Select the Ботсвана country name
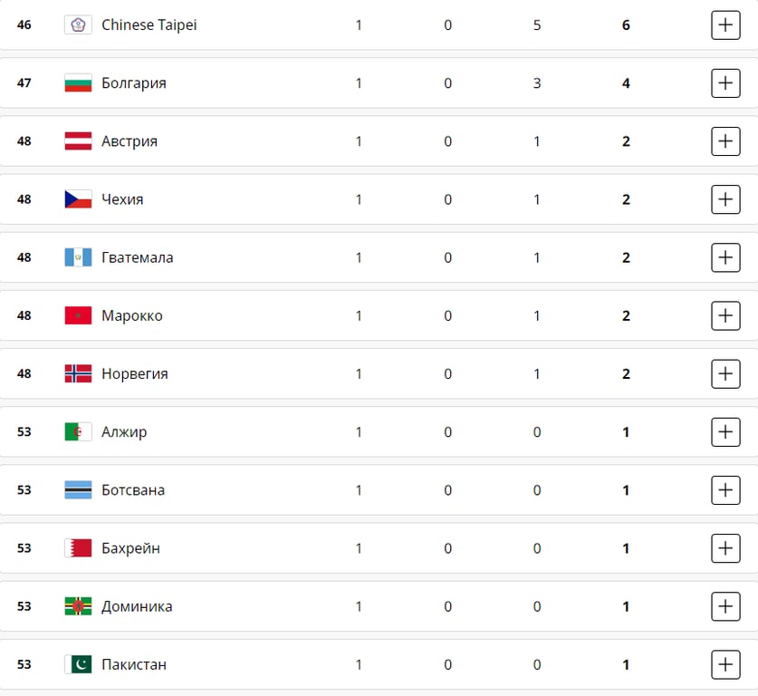 133,490
